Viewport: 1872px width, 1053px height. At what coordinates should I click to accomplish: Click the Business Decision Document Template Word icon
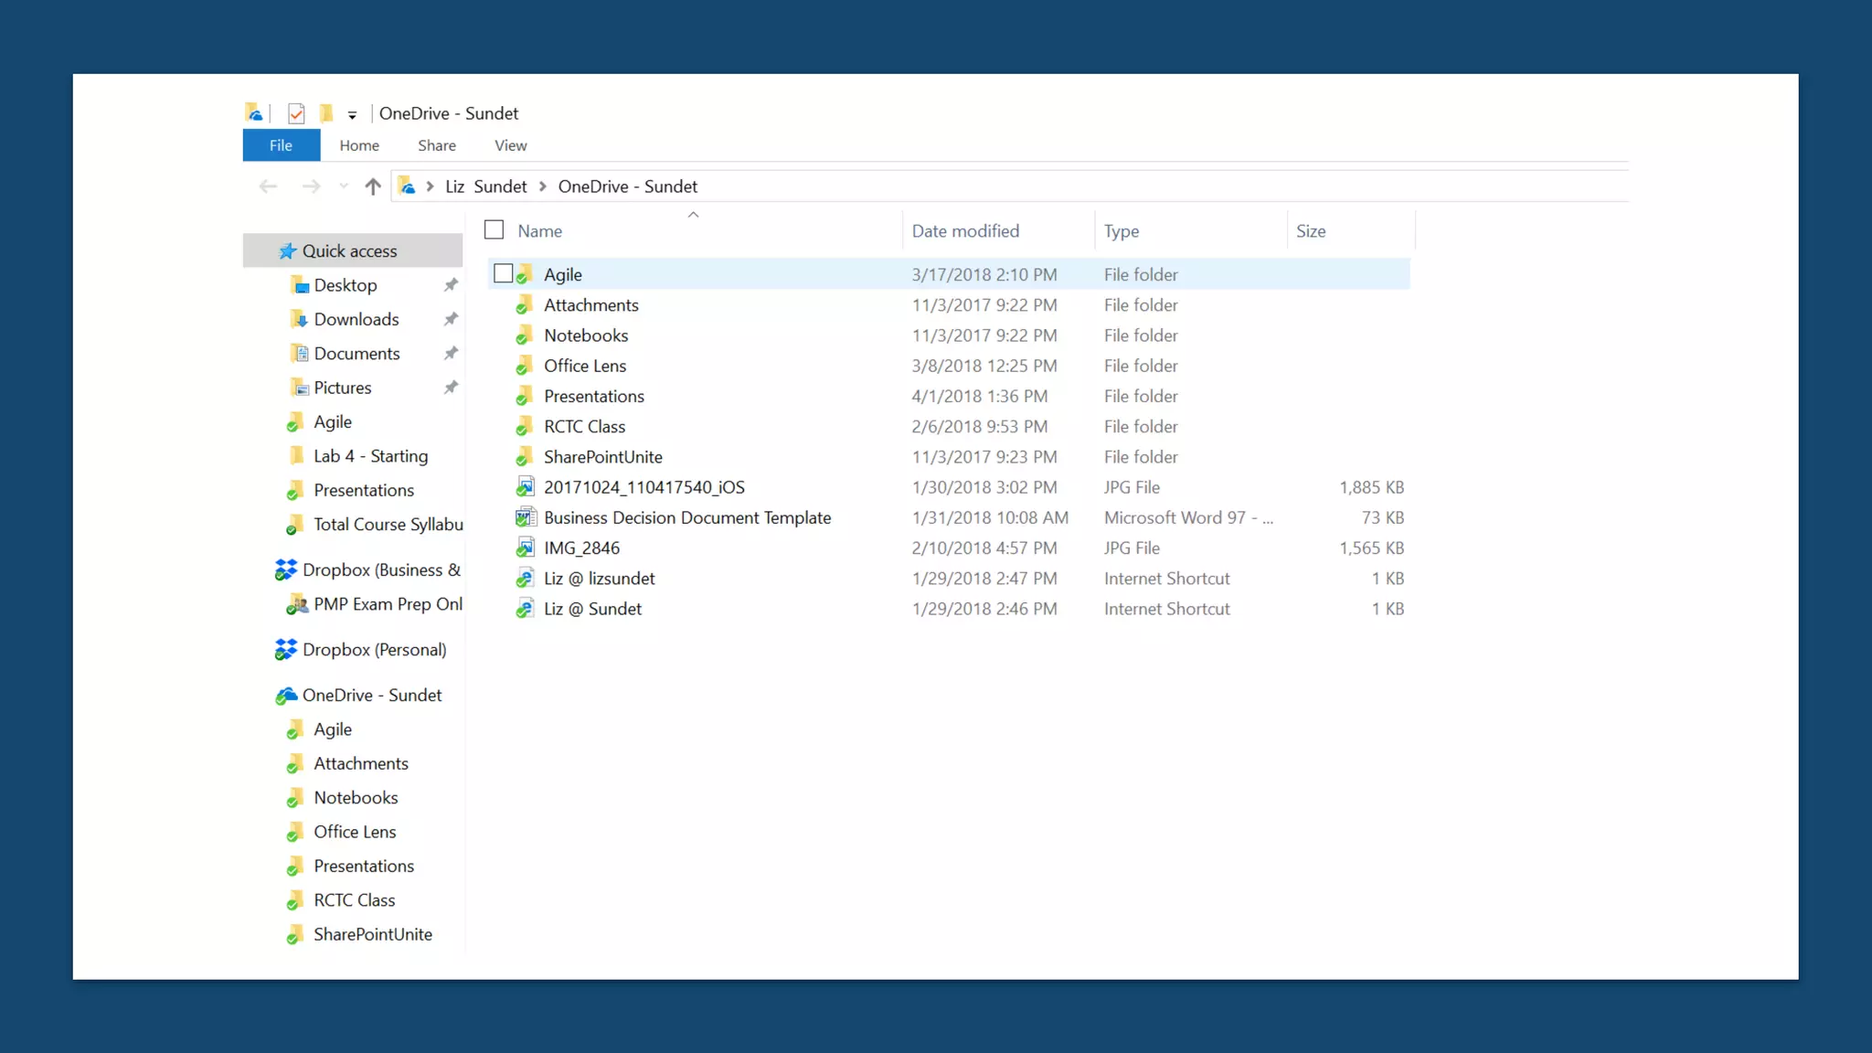coord(525,517)
